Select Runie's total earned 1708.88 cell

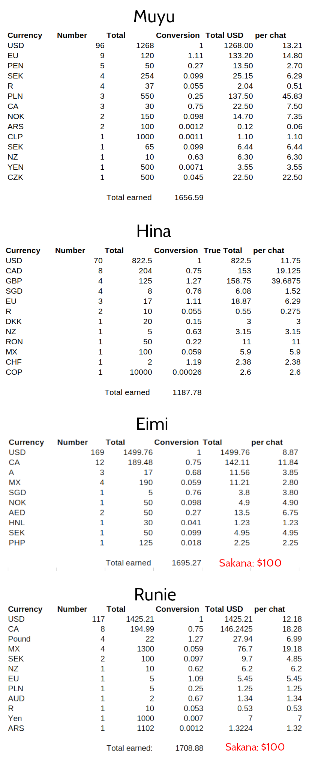coord(189,748)
